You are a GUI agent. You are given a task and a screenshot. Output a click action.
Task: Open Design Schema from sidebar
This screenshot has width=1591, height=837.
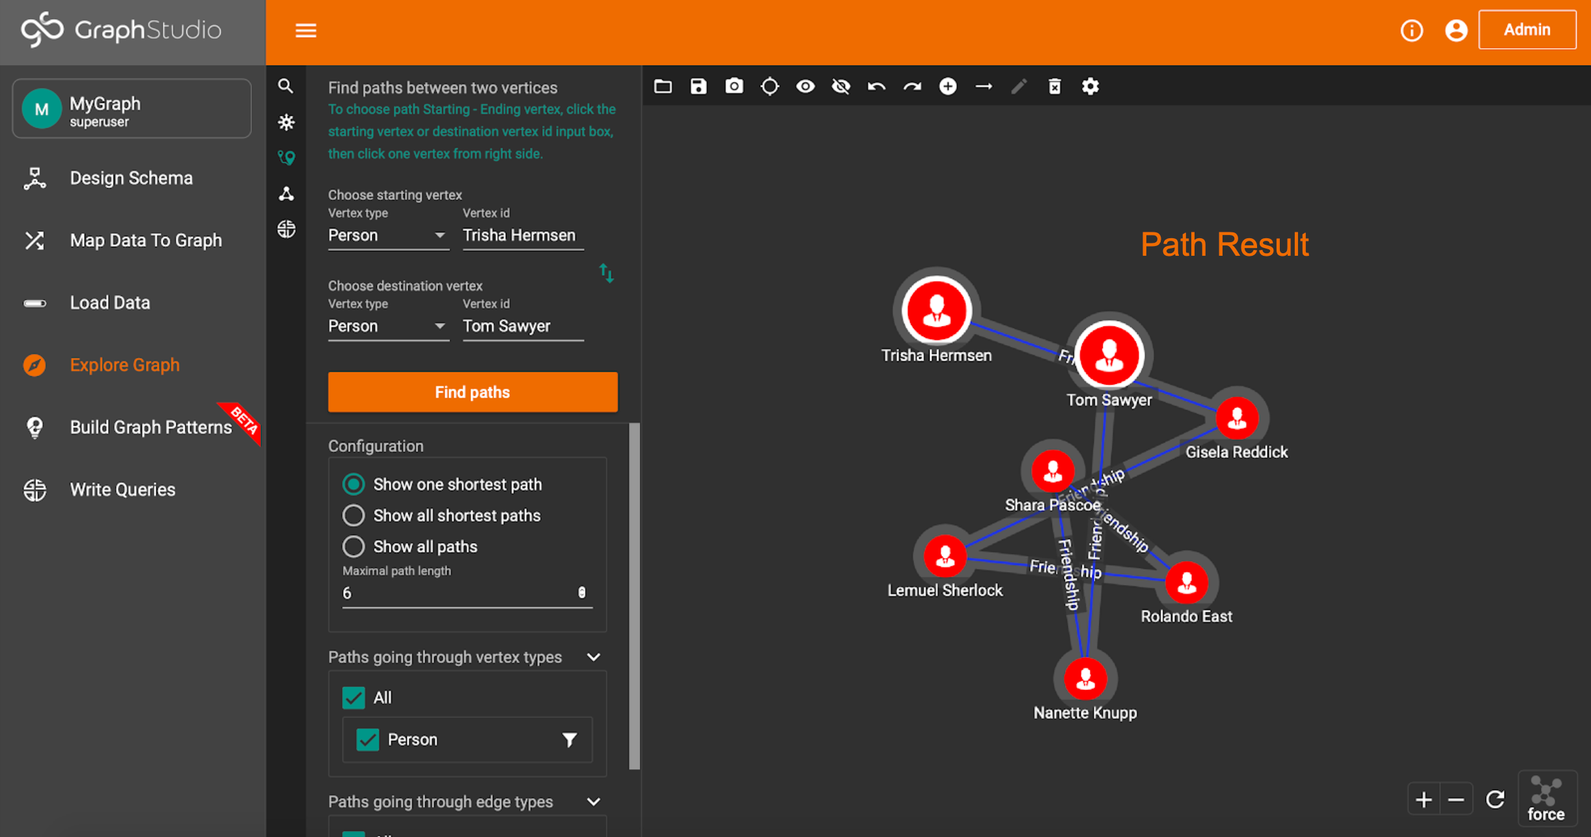[x=131, y=178]
